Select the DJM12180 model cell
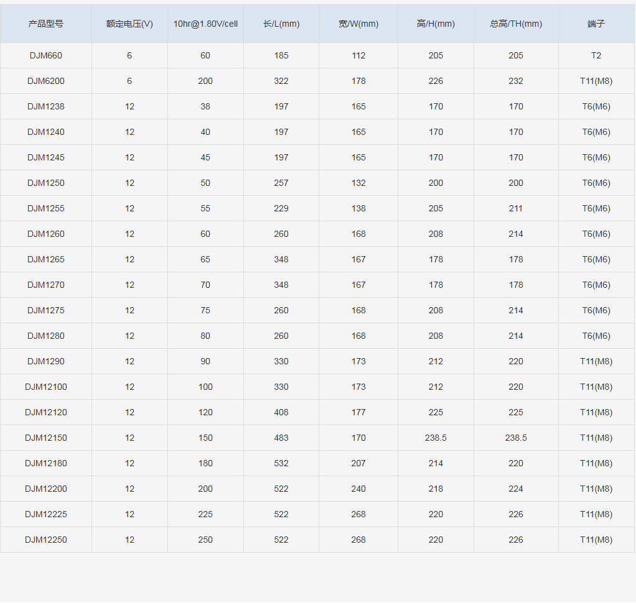This screenshot has height=603, width=636. 46,464
